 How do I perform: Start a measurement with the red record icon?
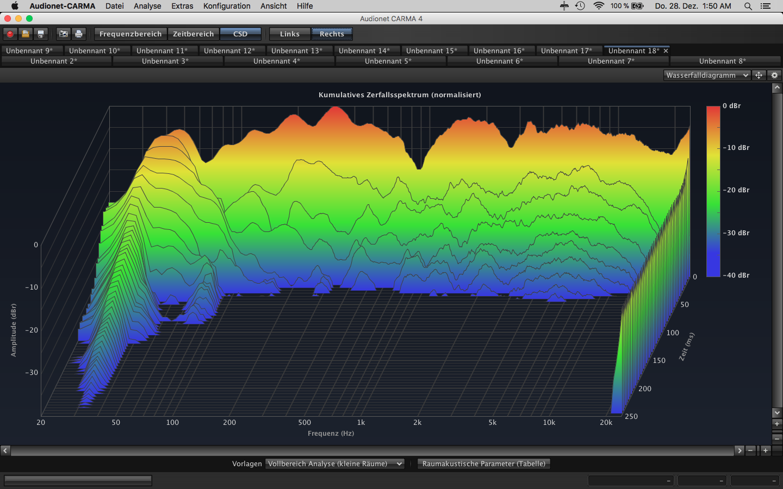tap(10, 34)
